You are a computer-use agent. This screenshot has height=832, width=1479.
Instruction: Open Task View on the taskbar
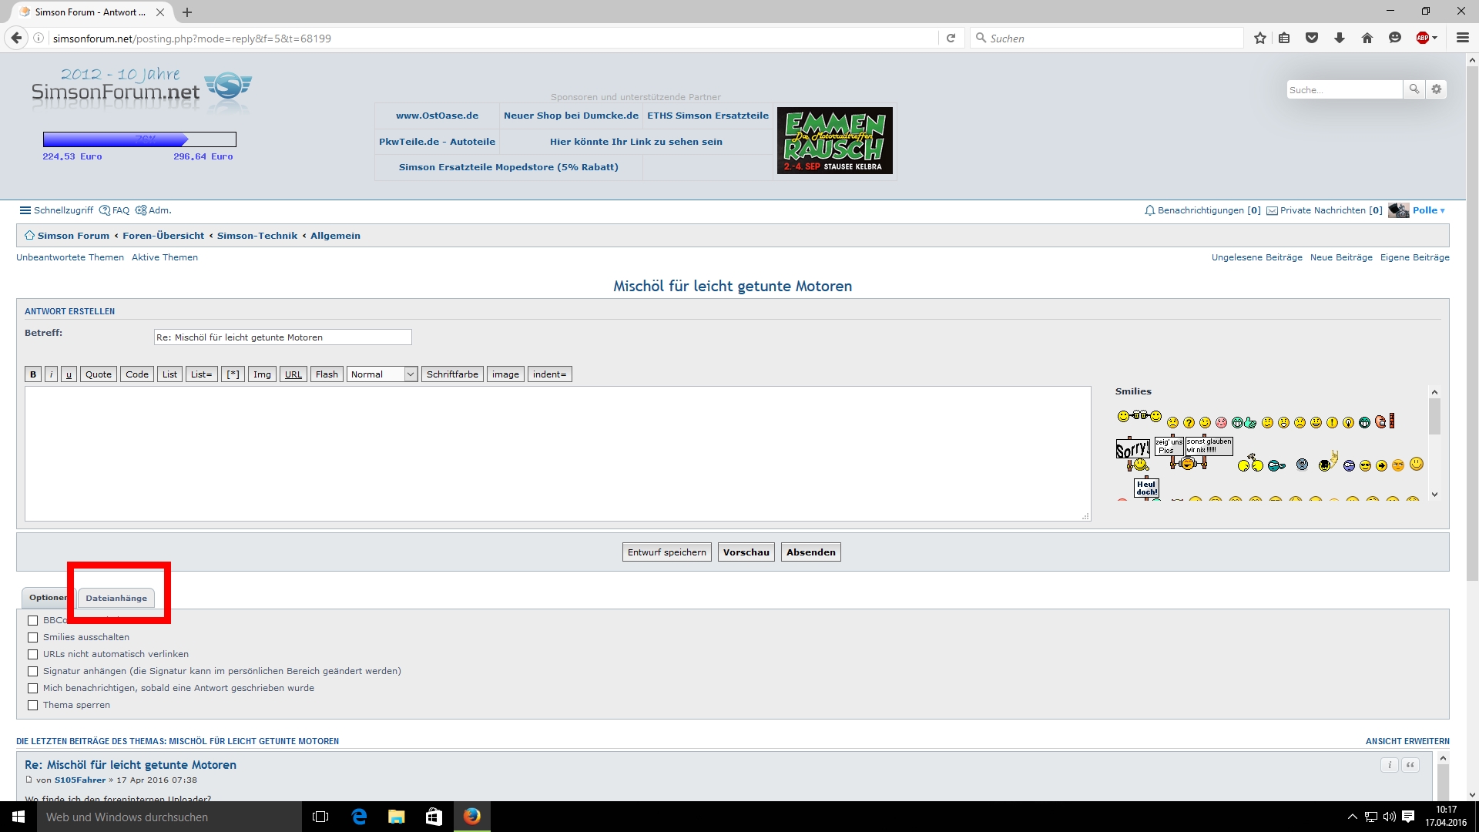point(320,817)
